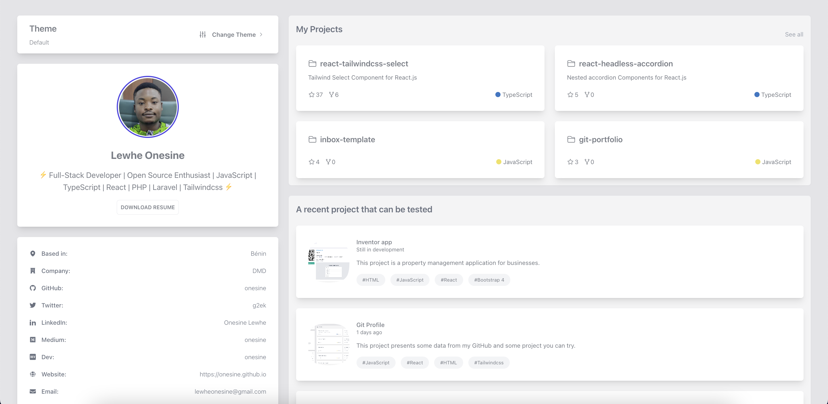Click the git-portfolio project title
Viewport: 828px width, 404px height.
click(x=600, y=139)
